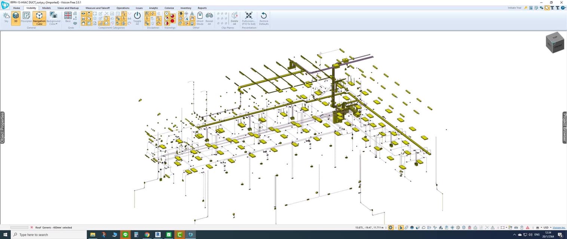Screen dimensions: 567x239
Task: Switch to Views and Markup tab
Action: 68,8
